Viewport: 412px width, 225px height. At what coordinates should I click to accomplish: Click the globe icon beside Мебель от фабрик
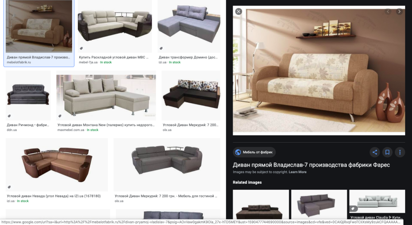[x=238, y=152]
